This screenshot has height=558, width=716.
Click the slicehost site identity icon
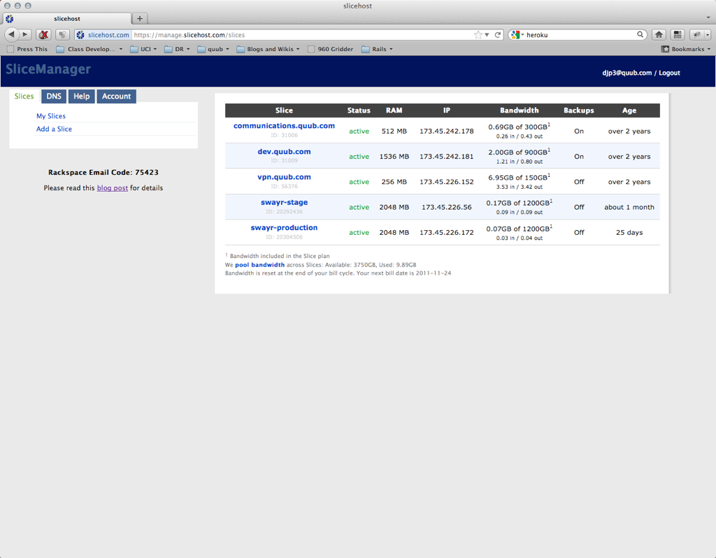80,35
